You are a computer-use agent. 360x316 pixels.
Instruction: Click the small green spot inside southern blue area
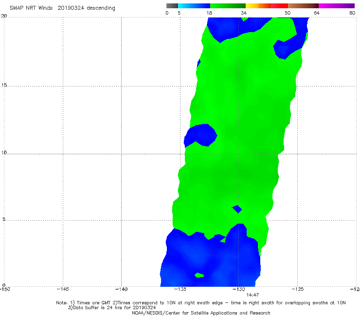coord(199,275)
